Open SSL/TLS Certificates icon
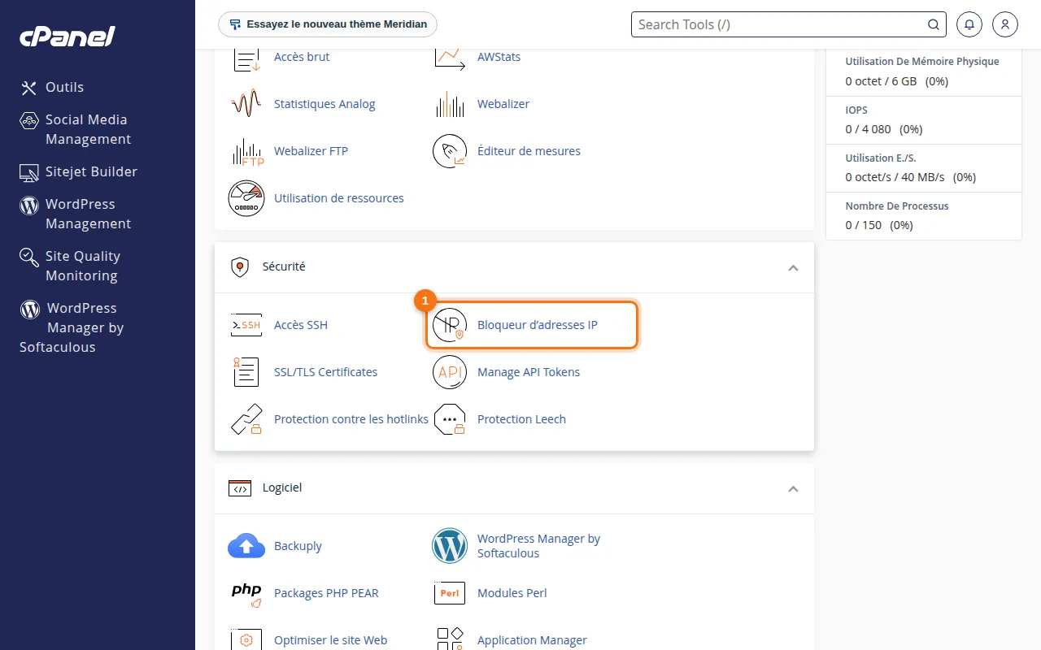 [x=246, y=372]
